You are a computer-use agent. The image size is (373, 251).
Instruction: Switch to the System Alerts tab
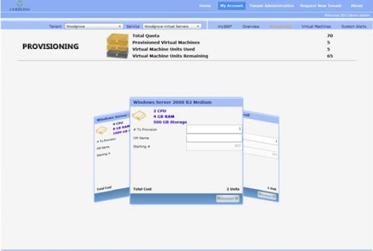pyautogui.click(x=353, y=27)
